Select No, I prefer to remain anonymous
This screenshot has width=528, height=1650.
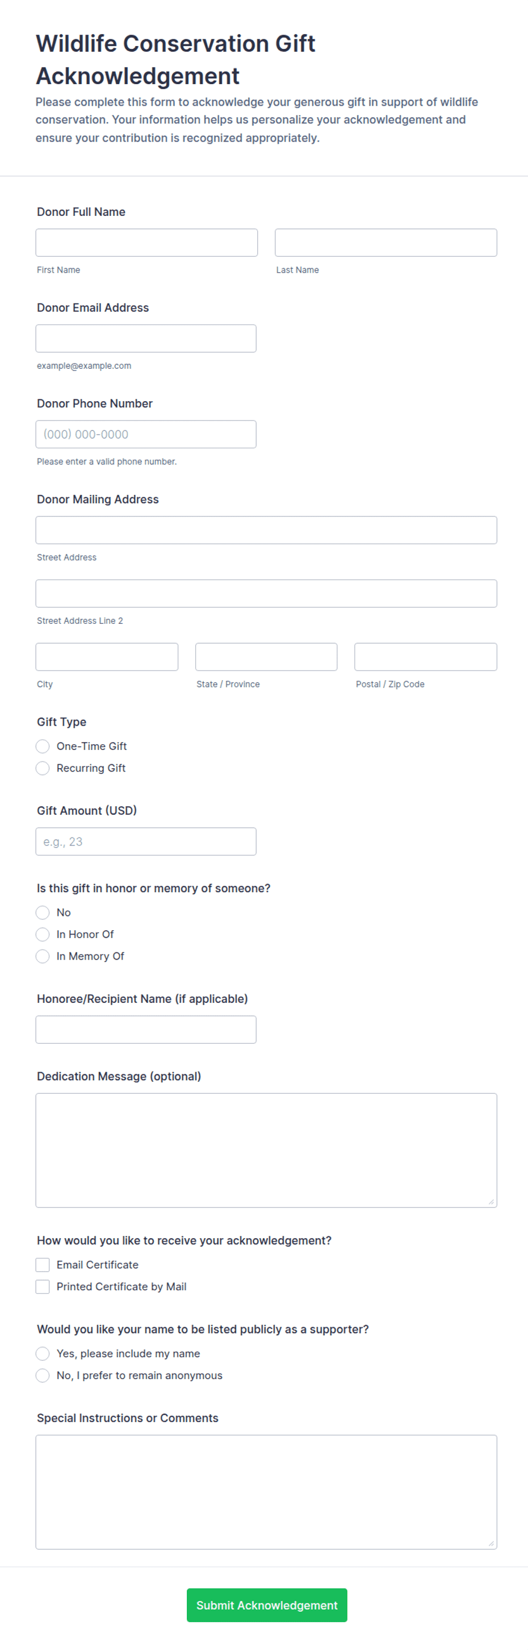click(x=43, y=1375)
